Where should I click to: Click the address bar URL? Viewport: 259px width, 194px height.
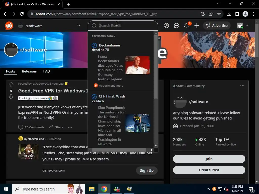click(x=96, y=14)
